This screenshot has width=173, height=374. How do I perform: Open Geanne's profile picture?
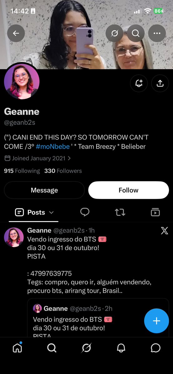click(x=22, y=81)
